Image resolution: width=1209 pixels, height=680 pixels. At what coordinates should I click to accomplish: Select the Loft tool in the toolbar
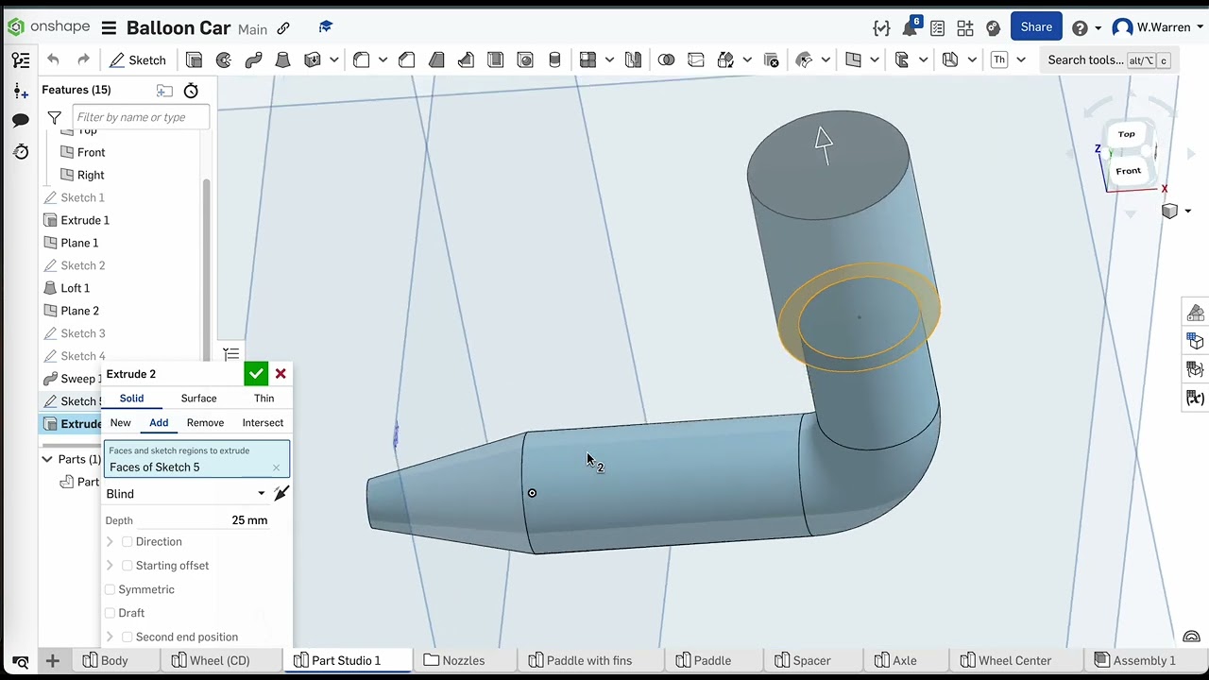pyautogui.click(x=282, y=60)
